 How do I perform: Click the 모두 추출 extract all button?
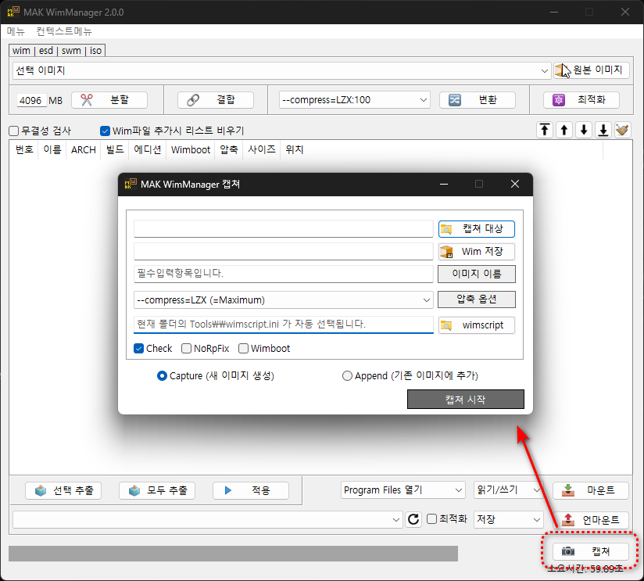157,490
